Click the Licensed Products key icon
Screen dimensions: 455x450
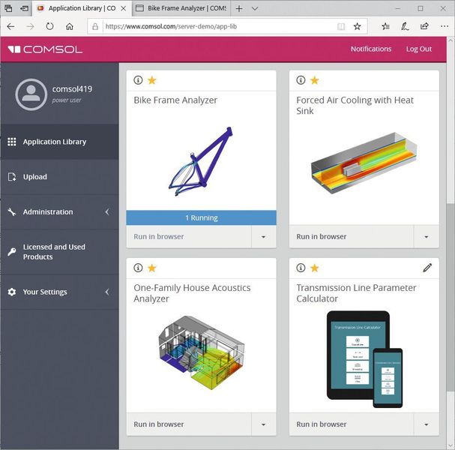(x=11, y=252)
